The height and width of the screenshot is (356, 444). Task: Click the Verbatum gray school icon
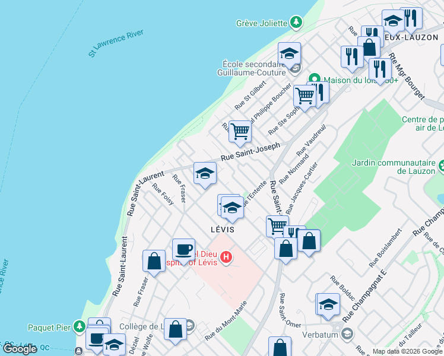[x=347, y=334]
